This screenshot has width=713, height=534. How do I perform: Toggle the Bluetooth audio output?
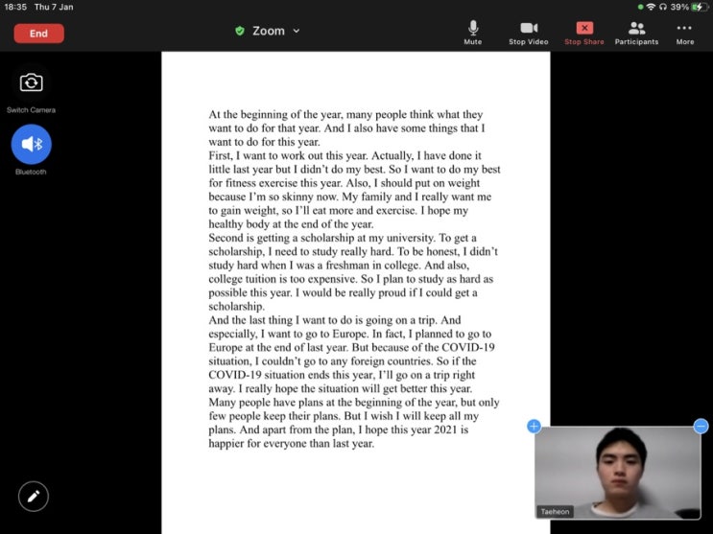32,144
